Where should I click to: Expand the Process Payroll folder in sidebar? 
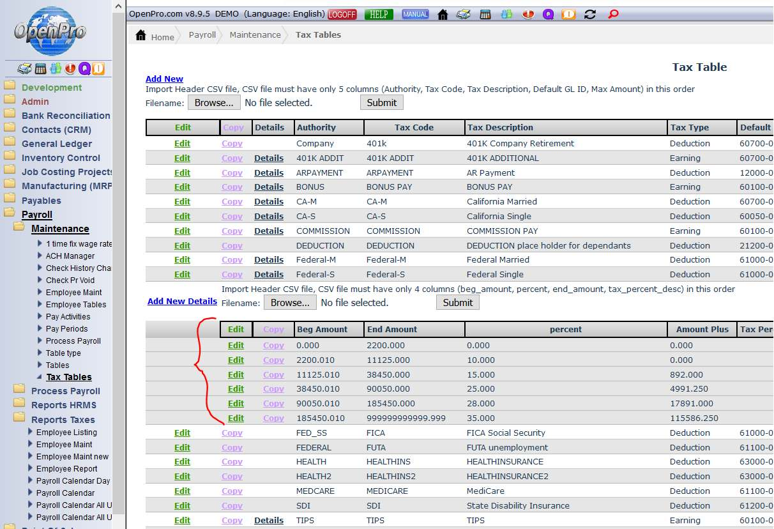click(x=66, y=391)
